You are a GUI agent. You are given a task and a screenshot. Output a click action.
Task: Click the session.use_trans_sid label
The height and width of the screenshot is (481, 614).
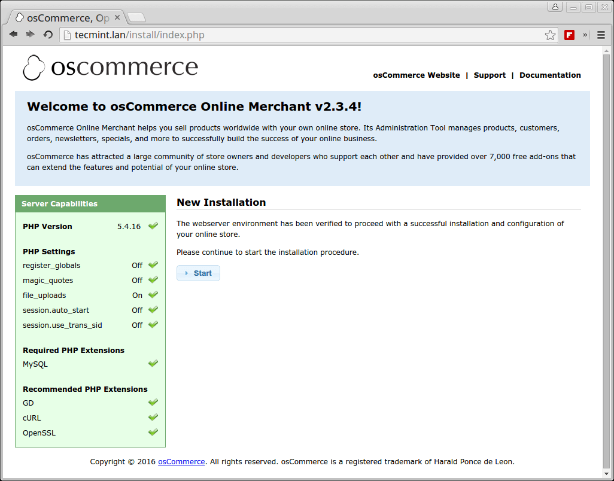tap(62, 325)
